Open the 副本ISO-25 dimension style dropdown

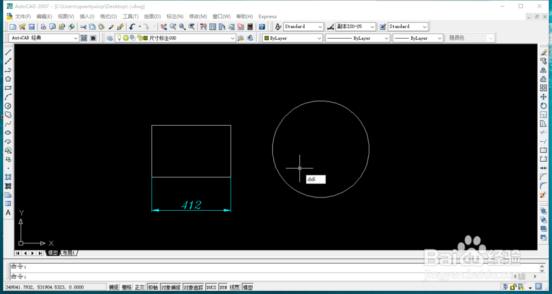[355, 26]
